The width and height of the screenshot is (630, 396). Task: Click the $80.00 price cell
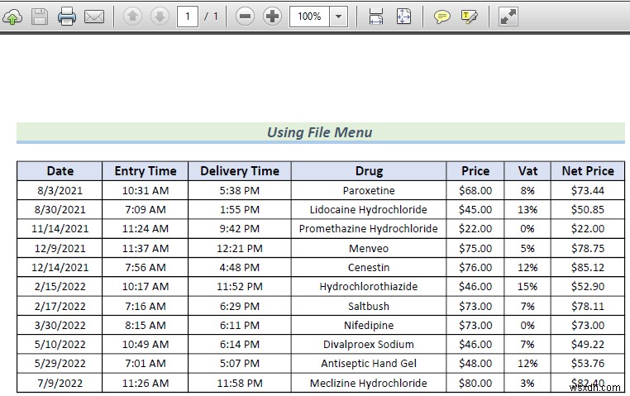pos(475,383)
